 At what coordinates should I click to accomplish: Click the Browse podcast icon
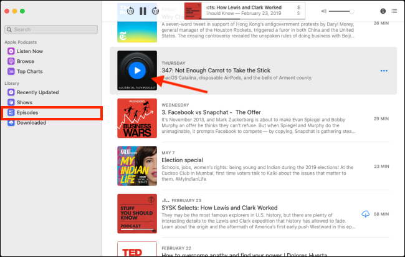coord(11,61)
